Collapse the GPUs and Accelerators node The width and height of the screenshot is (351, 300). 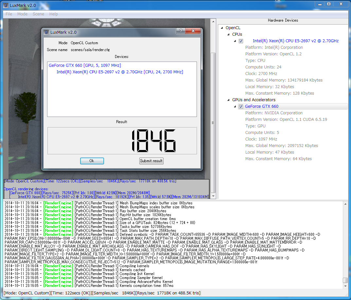pyautogui.click(x=229, y=100)
